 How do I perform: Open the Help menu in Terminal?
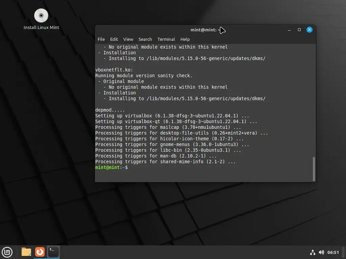[x=185, y=39]
